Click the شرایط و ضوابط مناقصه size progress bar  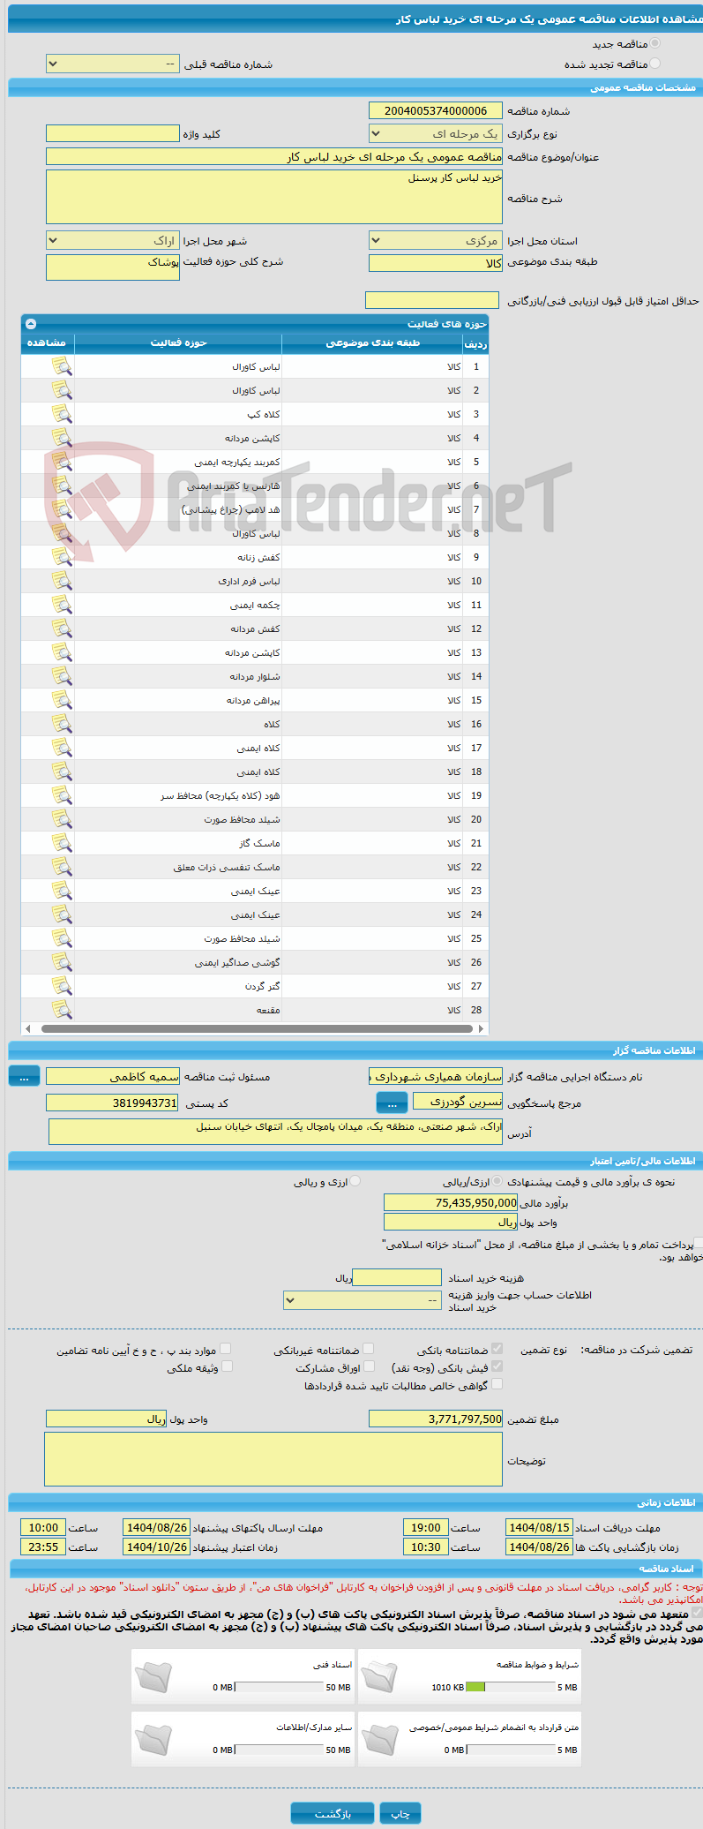pos(510,1687)
